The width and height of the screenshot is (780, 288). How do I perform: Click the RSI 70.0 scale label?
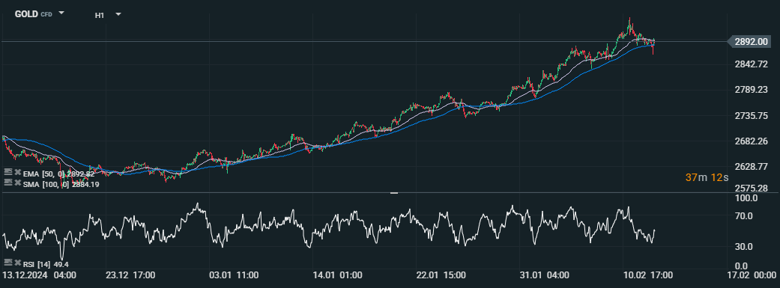click(x=743, y=216)
